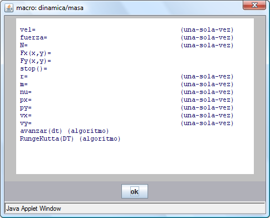This screenshot has width=270, height=218.
Task: Click '(una-sola-vez)' beside m=
Action: (x=207, y=85)
